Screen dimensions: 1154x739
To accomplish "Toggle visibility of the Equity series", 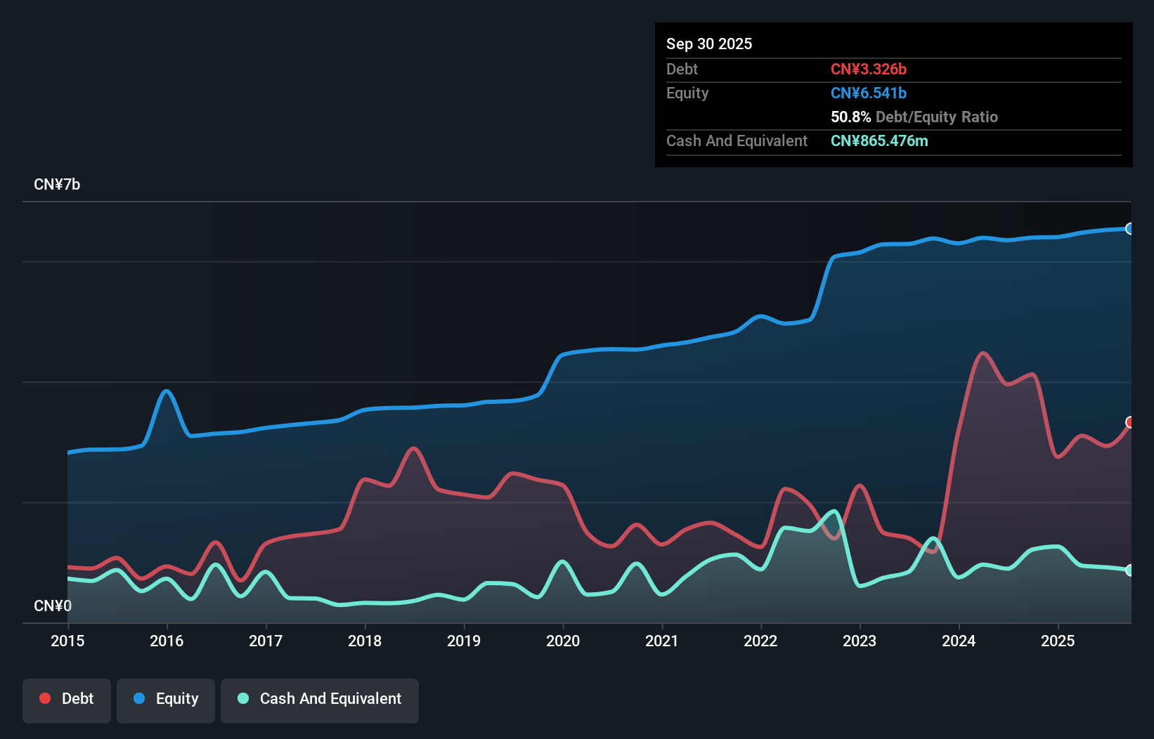I will click(x=165, y=699).
